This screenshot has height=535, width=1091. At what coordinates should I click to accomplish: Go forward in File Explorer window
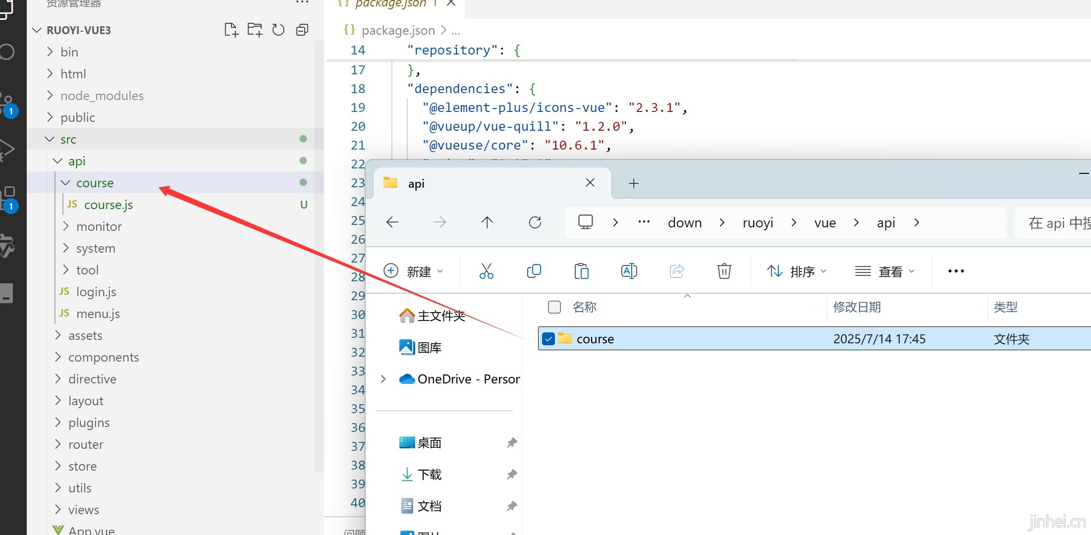(439, 222)
